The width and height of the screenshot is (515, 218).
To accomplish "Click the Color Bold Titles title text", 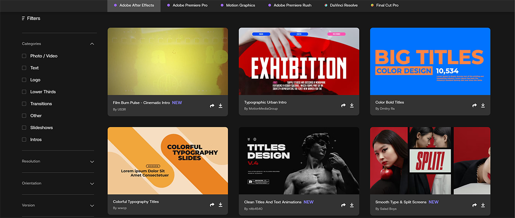I will (390, 102).
